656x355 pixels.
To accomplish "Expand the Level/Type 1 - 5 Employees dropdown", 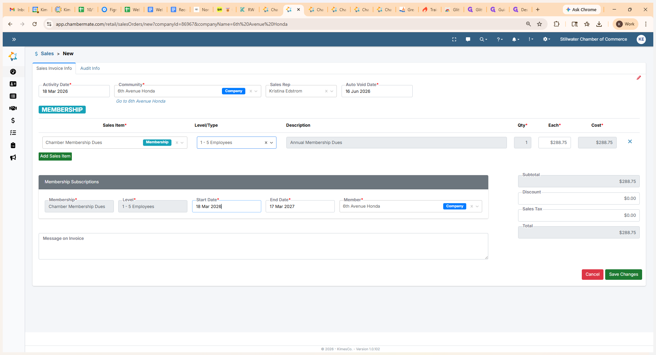I will (271, 143).
